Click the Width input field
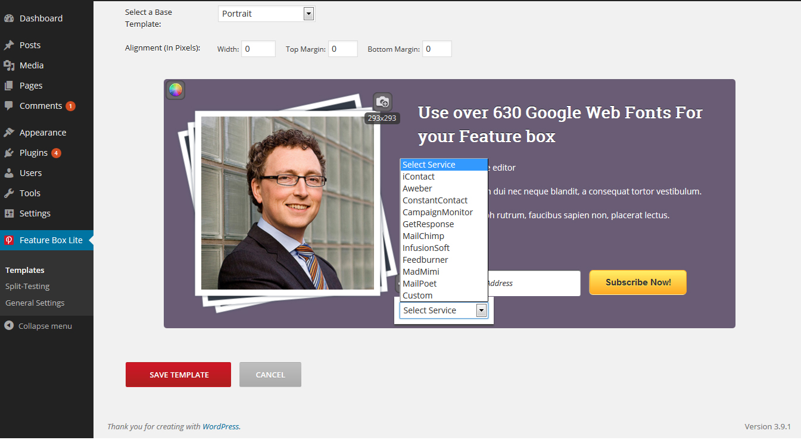 coord(258,49)
